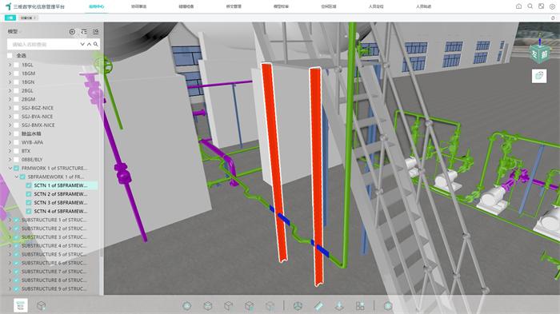Activate the first-person walk mode icon

[339, 306]
